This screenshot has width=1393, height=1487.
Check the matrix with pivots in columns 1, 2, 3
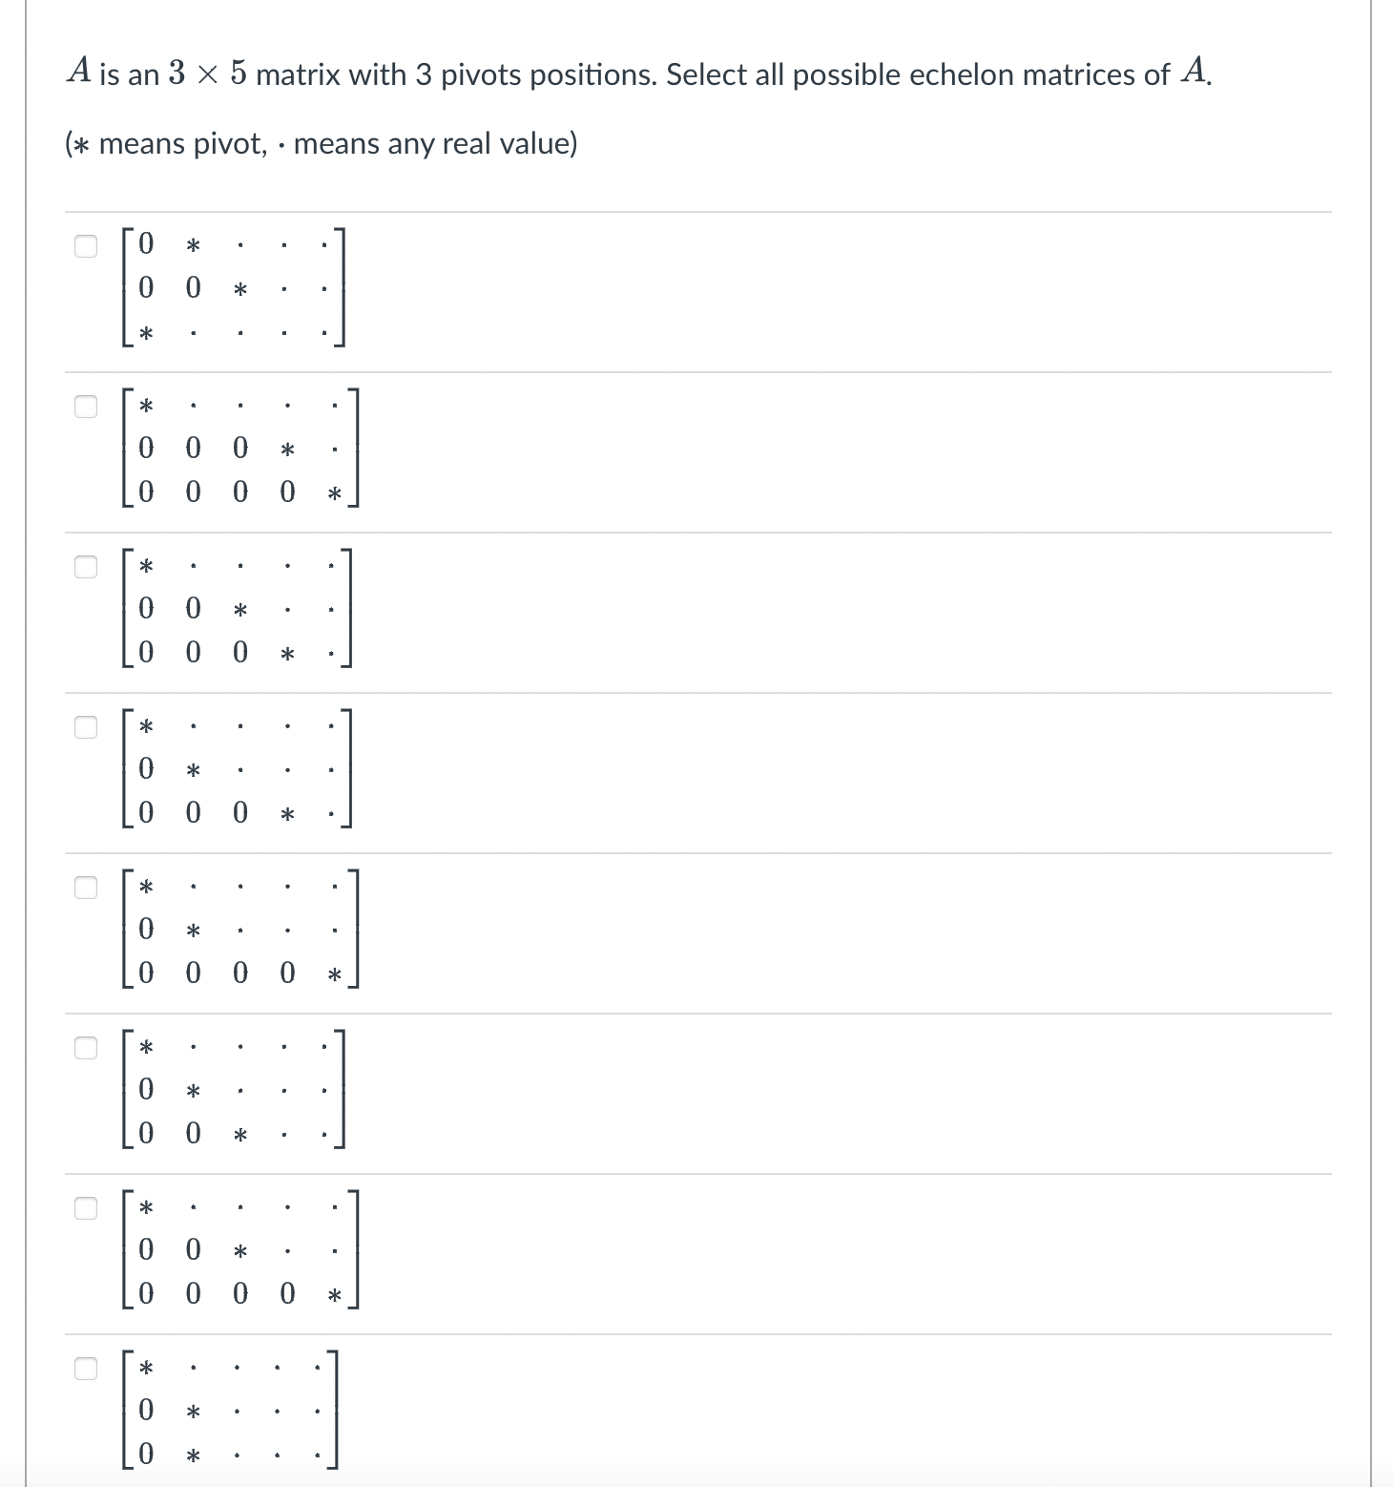pyautogui.click(x=84, y=1049)
